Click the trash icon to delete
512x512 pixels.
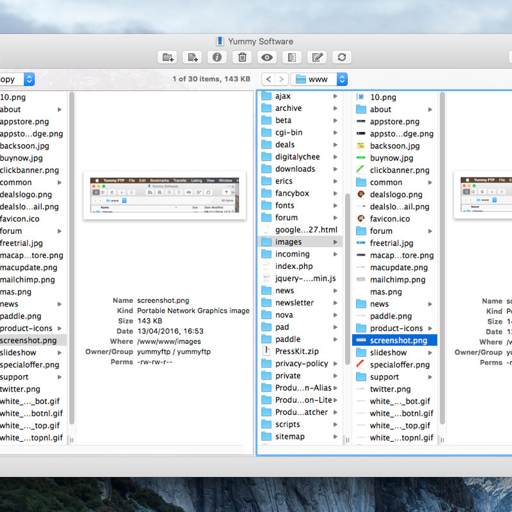pyautogui.click(x=242, y=57)
